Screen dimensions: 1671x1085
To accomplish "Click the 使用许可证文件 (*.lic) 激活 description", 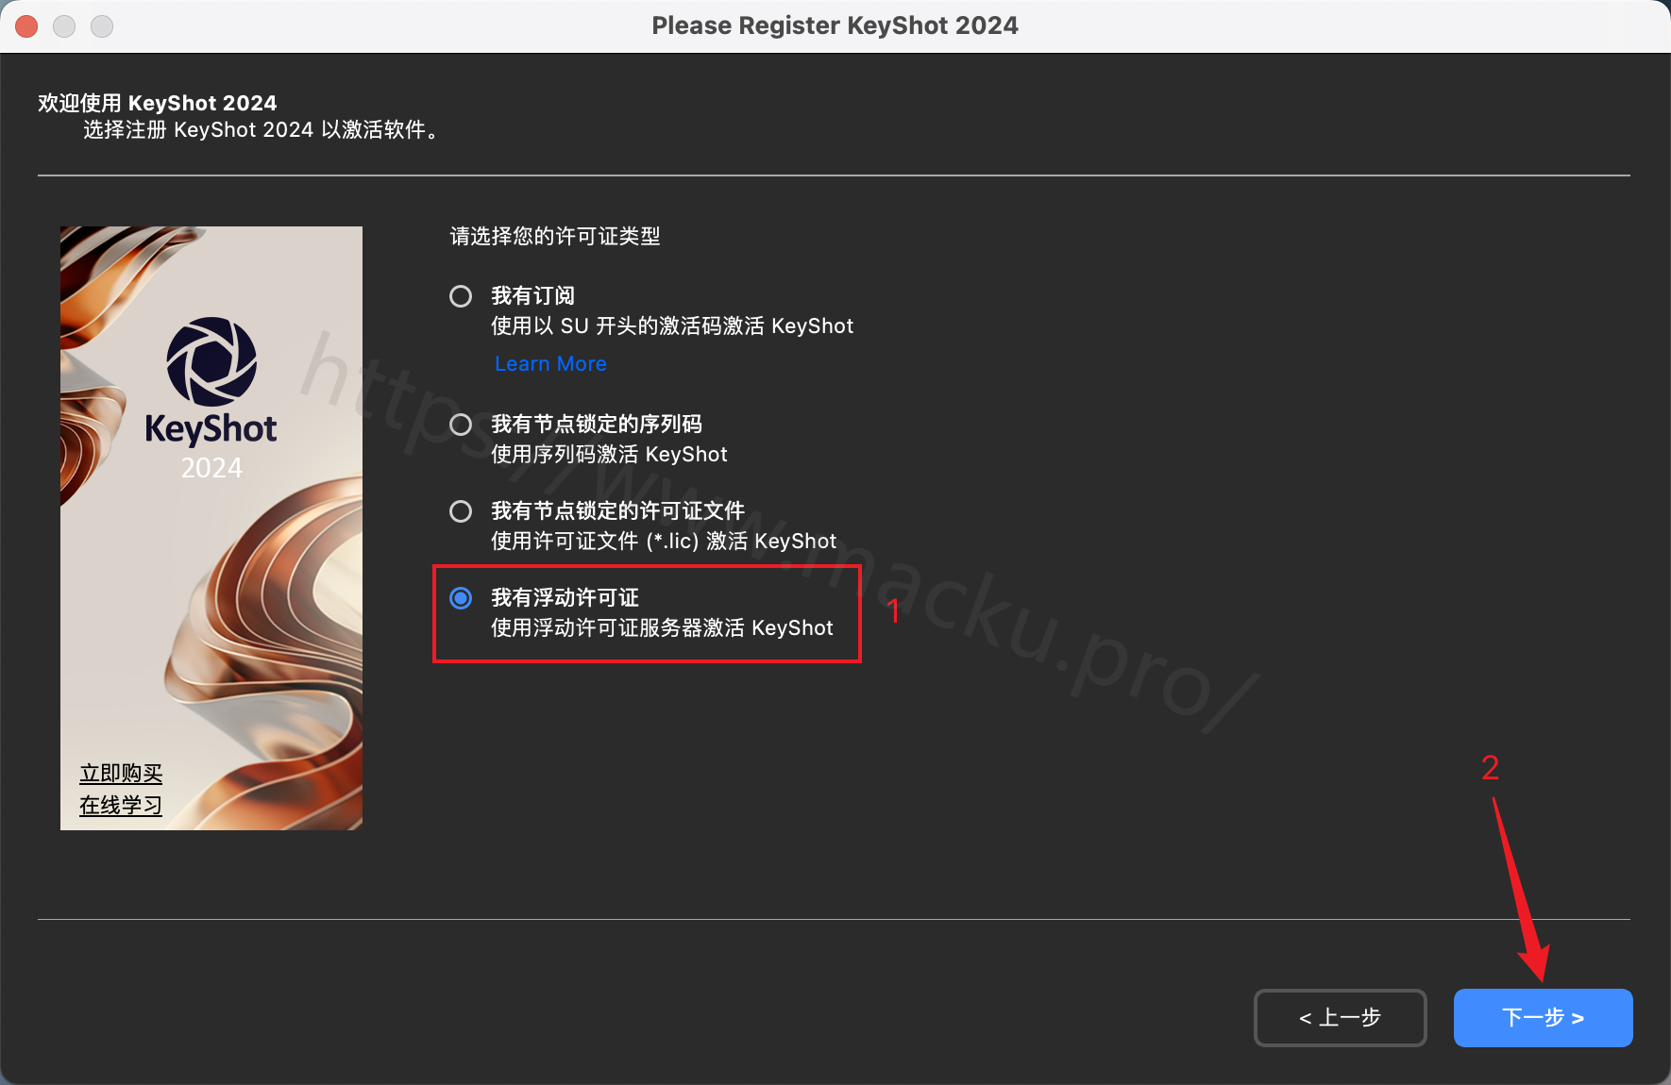I will (x=664, y=542).
